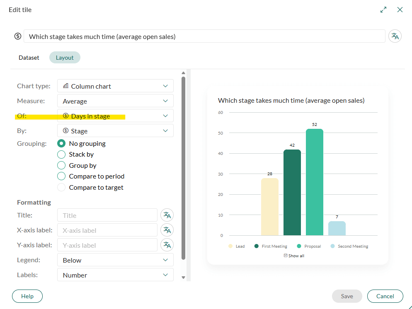The height and width of the screenshot is (309, 412).
Task: Click translate icon next to Y-axis label
Action: [167, 245]
